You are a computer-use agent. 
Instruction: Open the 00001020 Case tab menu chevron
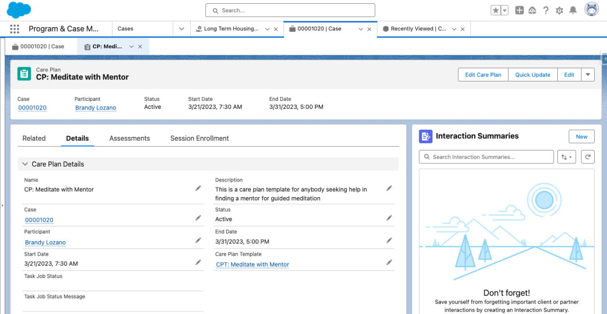click(x=361, y=29)
